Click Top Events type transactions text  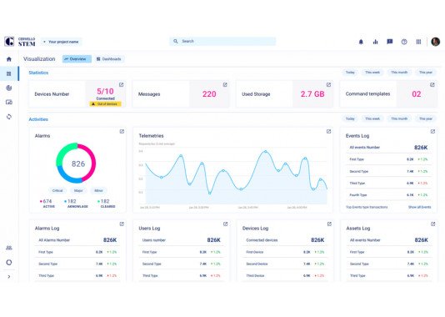367,207
